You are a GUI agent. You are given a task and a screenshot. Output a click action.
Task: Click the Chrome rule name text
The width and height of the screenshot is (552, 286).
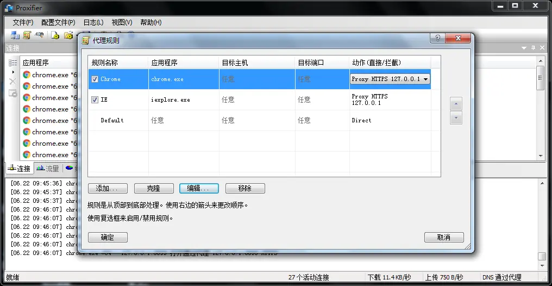click(x=110, y=79)
